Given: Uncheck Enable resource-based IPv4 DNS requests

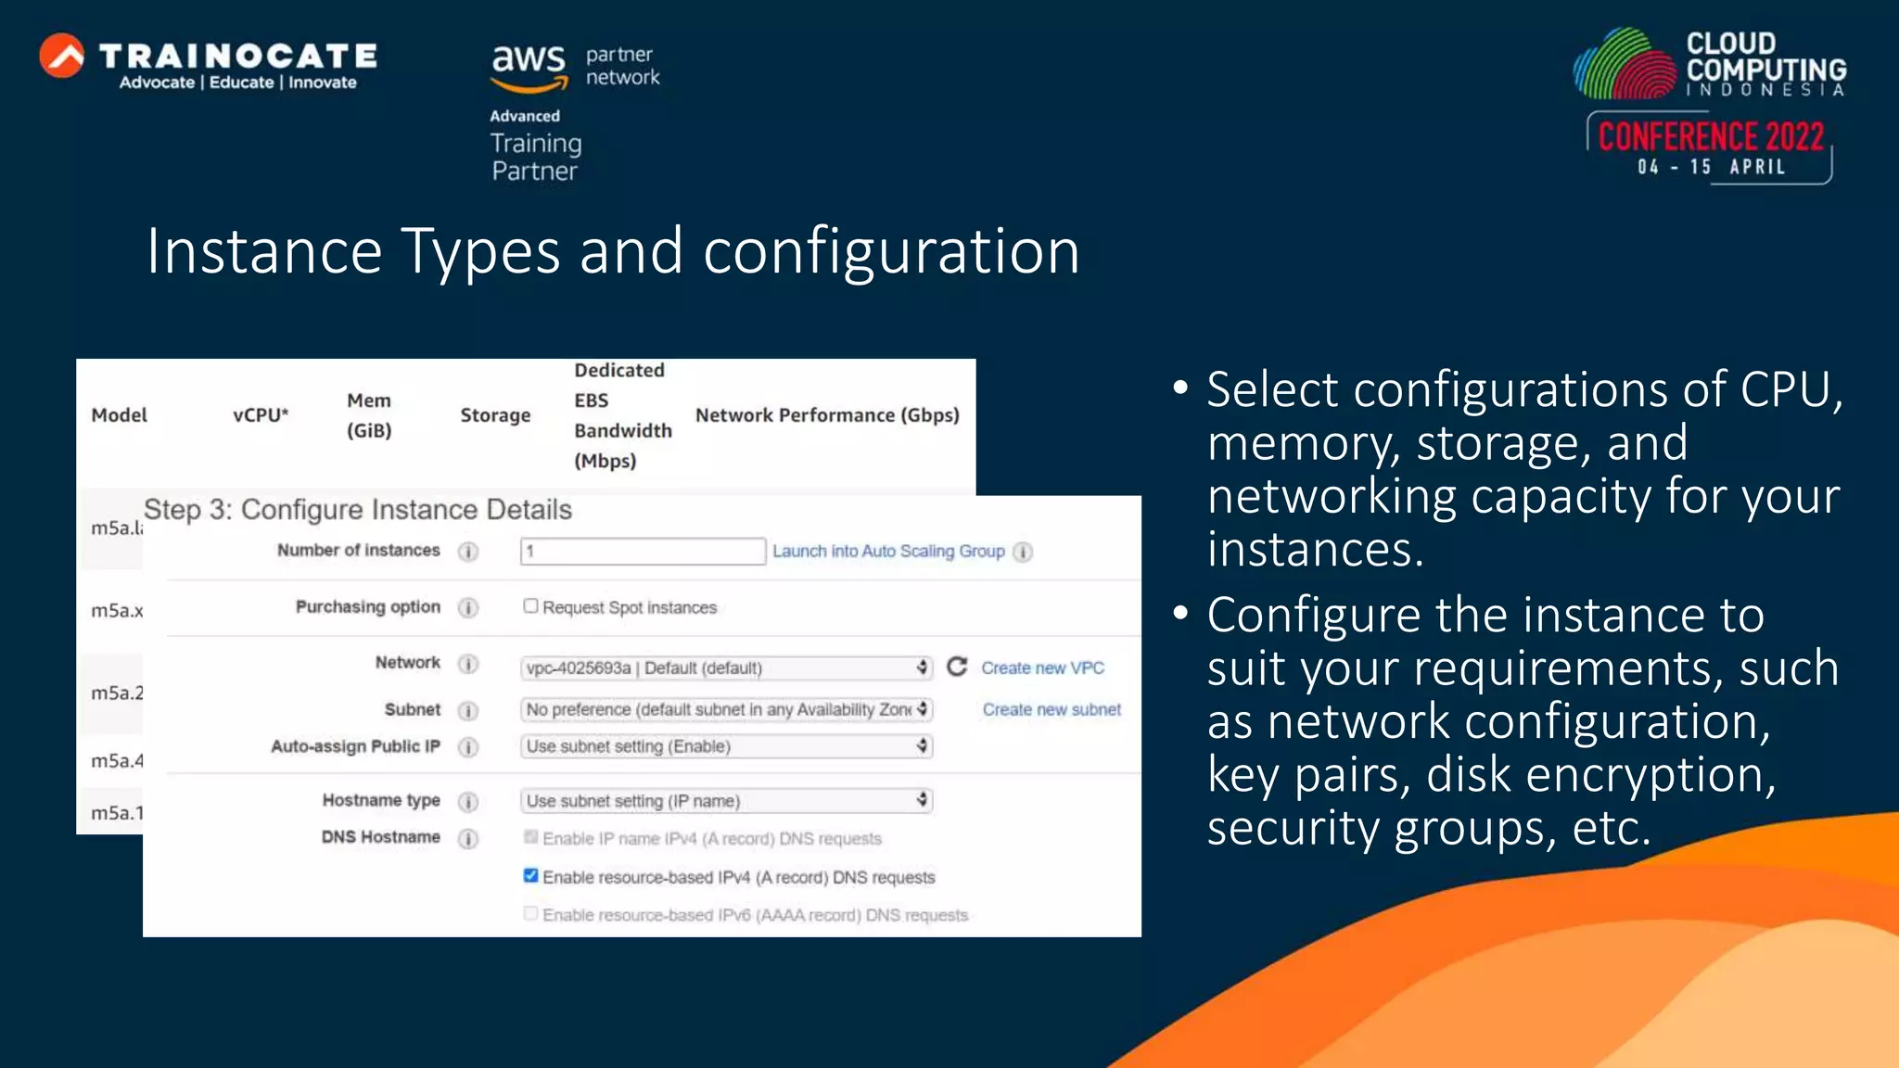Looking at the screenshot, I should tap(530, 875).
